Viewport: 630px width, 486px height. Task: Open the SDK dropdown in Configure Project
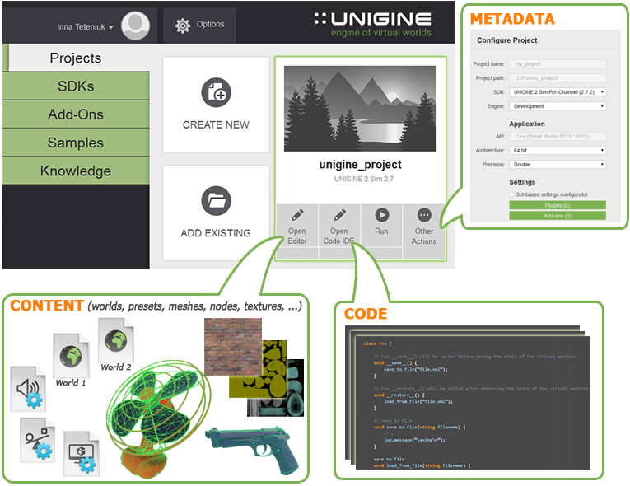558,92
